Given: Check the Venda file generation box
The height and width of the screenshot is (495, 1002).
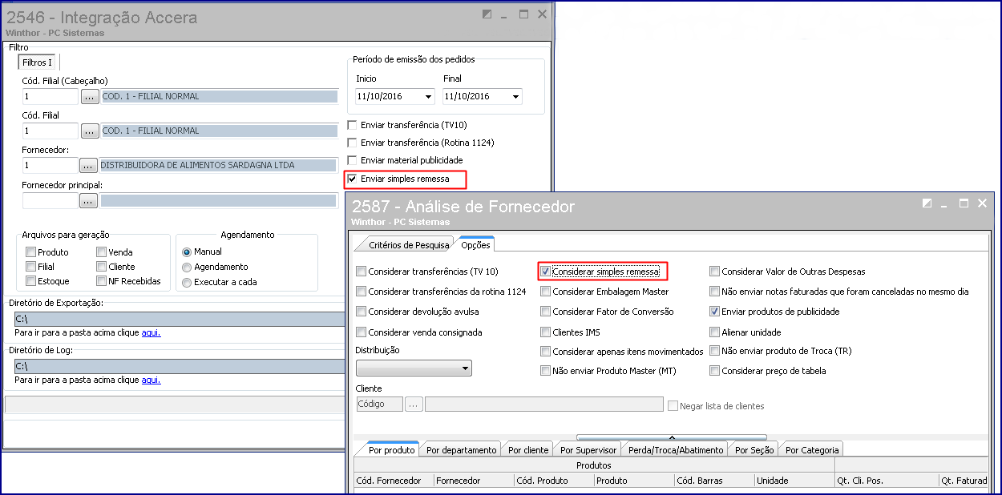Looking at the screenshot, I should [x=101, y=252].
